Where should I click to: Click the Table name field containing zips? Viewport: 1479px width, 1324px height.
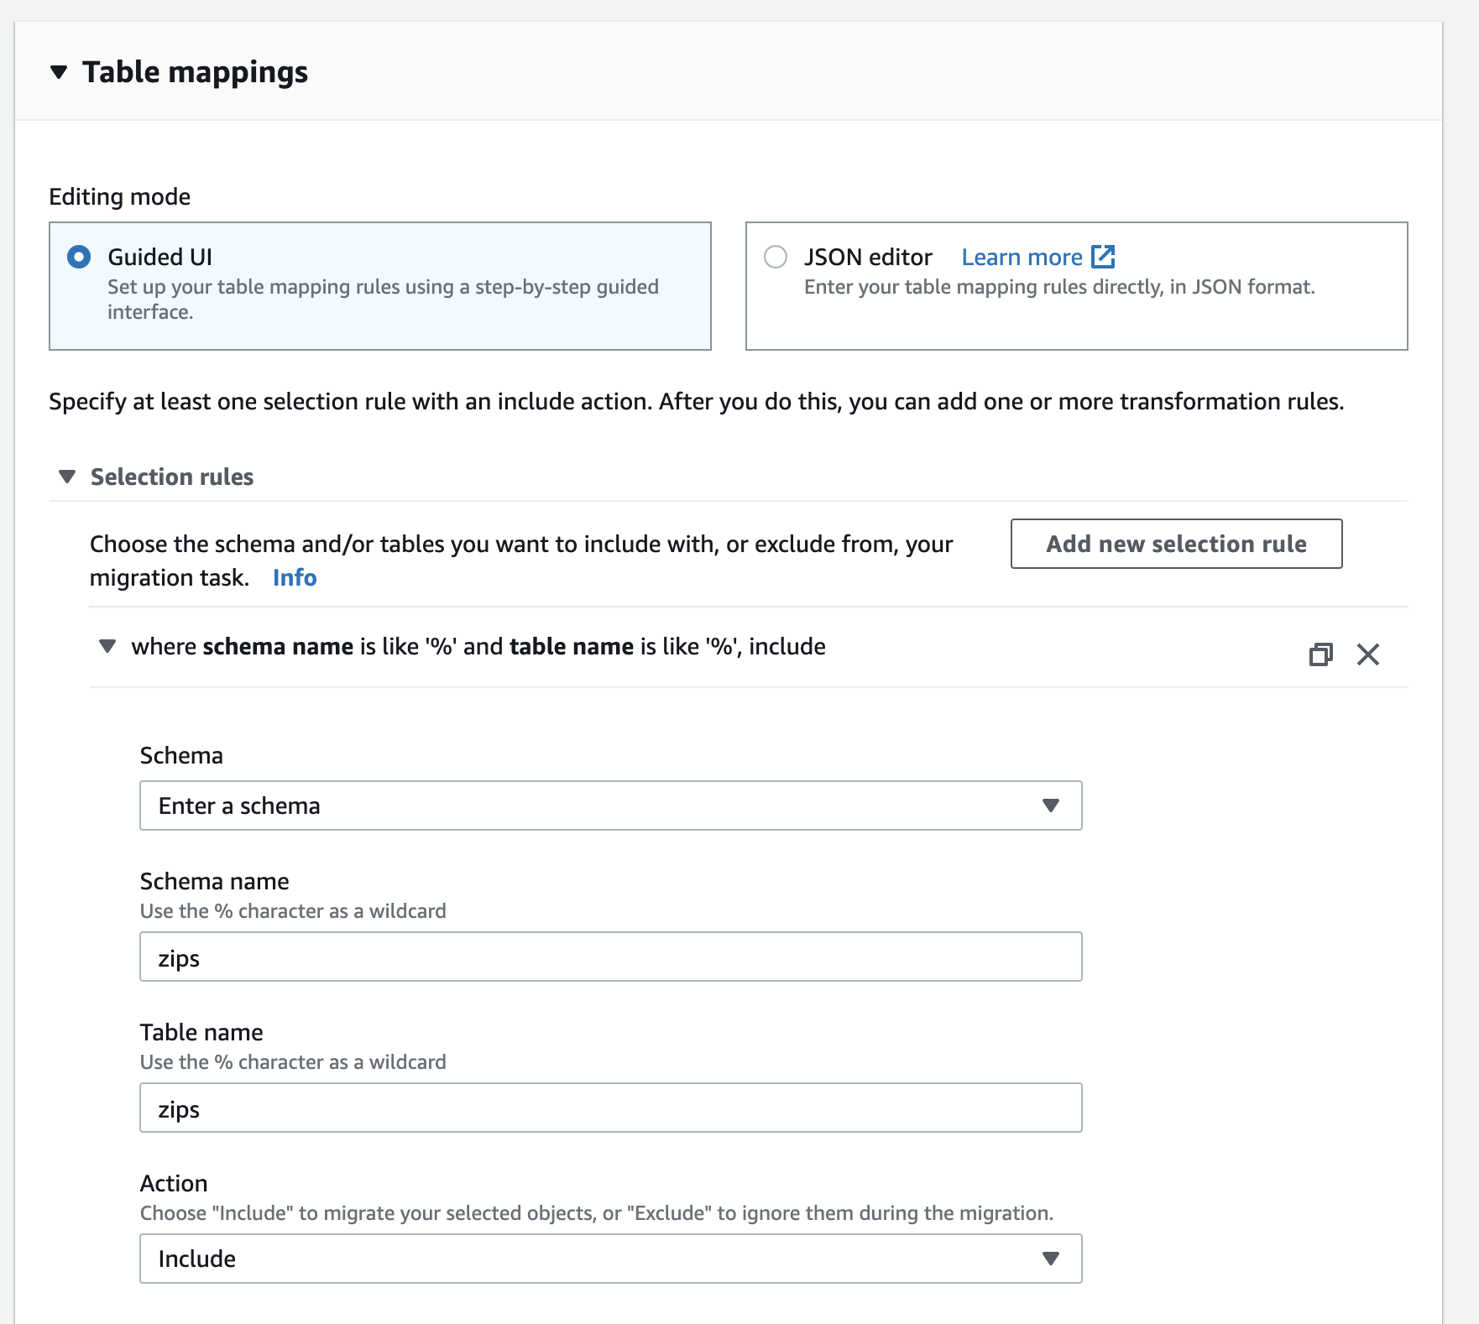point(610,1108)
